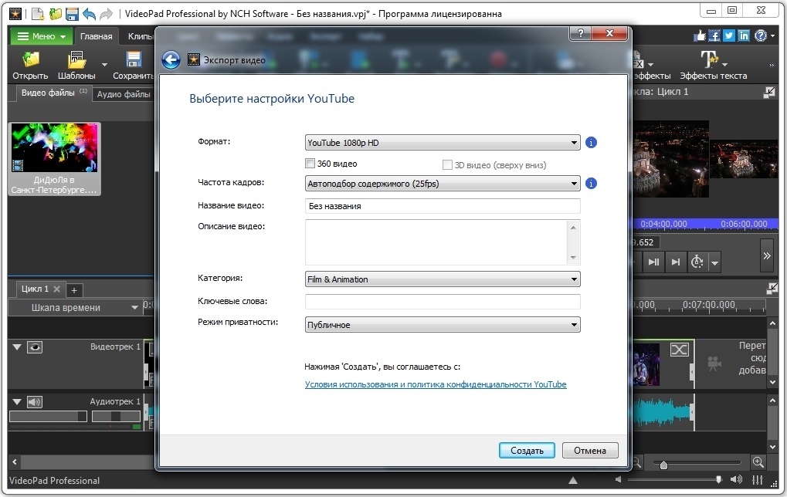Select the Видео файлы tab
The image size is (787, 497).
pos(54,93)
